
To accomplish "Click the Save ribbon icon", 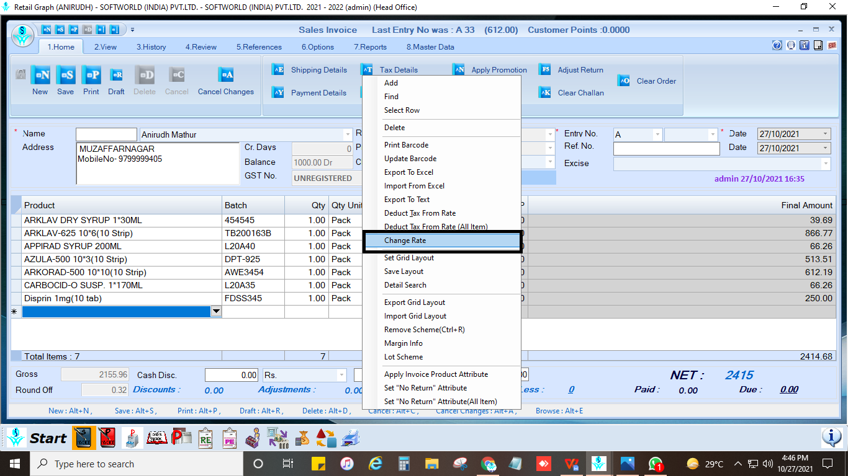I will tap(65, 75).
